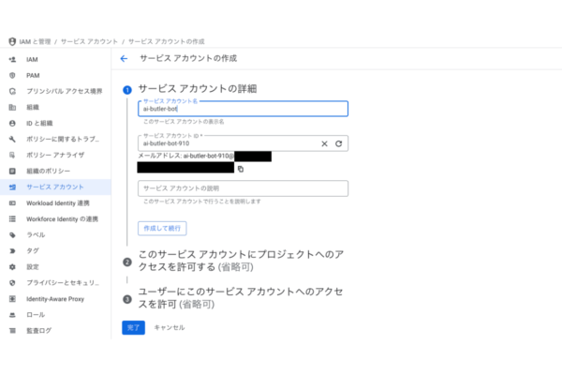562x375 pixels.
Task: Focus the サービス アカウントの説明 field
Action: click(243, 188)
